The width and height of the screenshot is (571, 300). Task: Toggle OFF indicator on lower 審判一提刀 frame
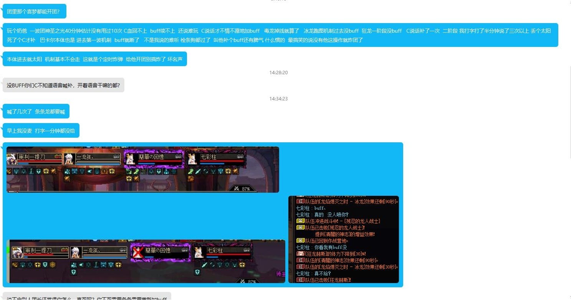click(65, 250)
